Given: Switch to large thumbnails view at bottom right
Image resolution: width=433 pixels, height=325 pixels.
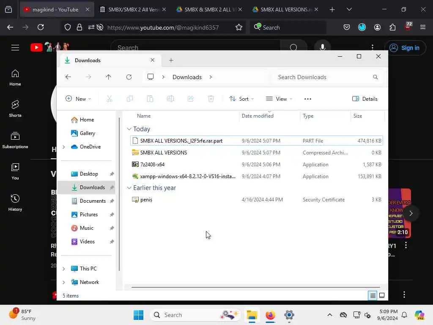Looking at the screenshot, I should (382, 295).
